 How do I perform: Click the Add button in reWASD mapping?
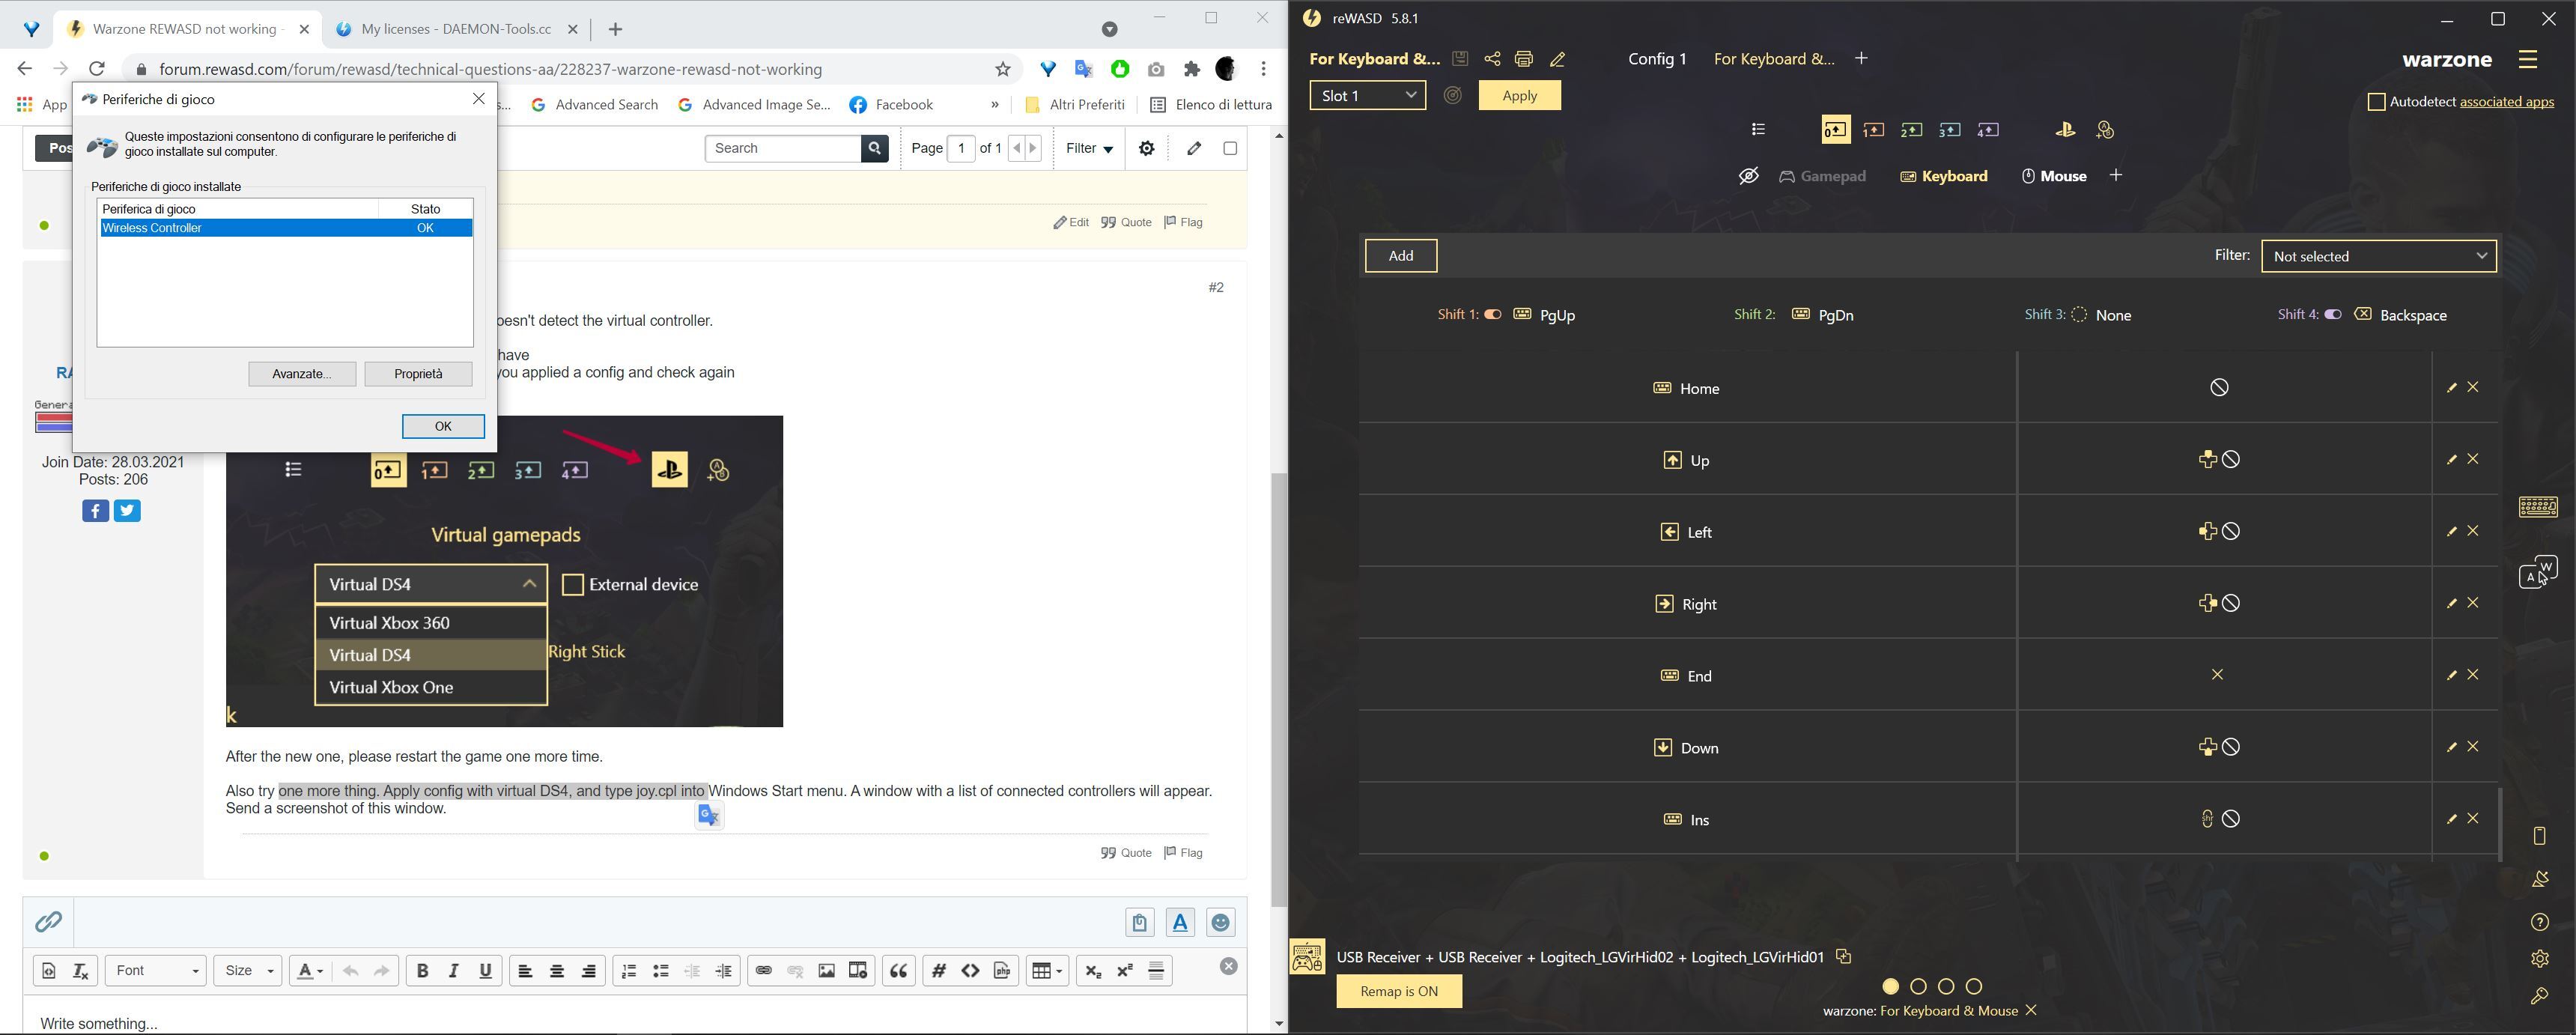tap(1400, 256)
